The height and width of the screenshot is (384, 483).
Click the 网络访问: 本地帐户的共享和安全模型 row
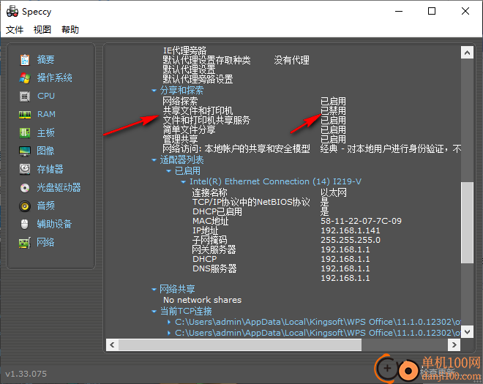point(312,149)
